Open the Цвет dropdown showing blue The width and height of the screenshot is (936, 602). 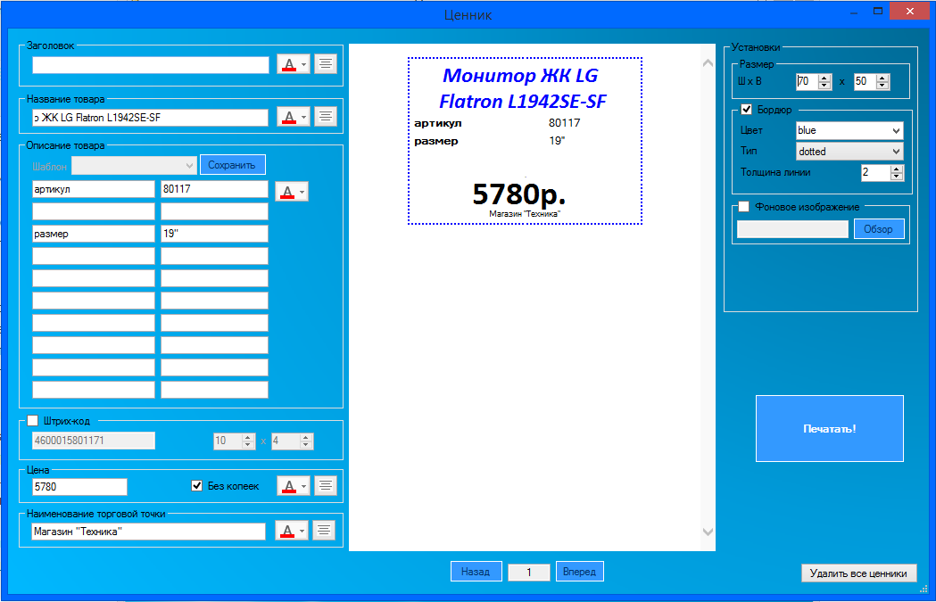849,131
